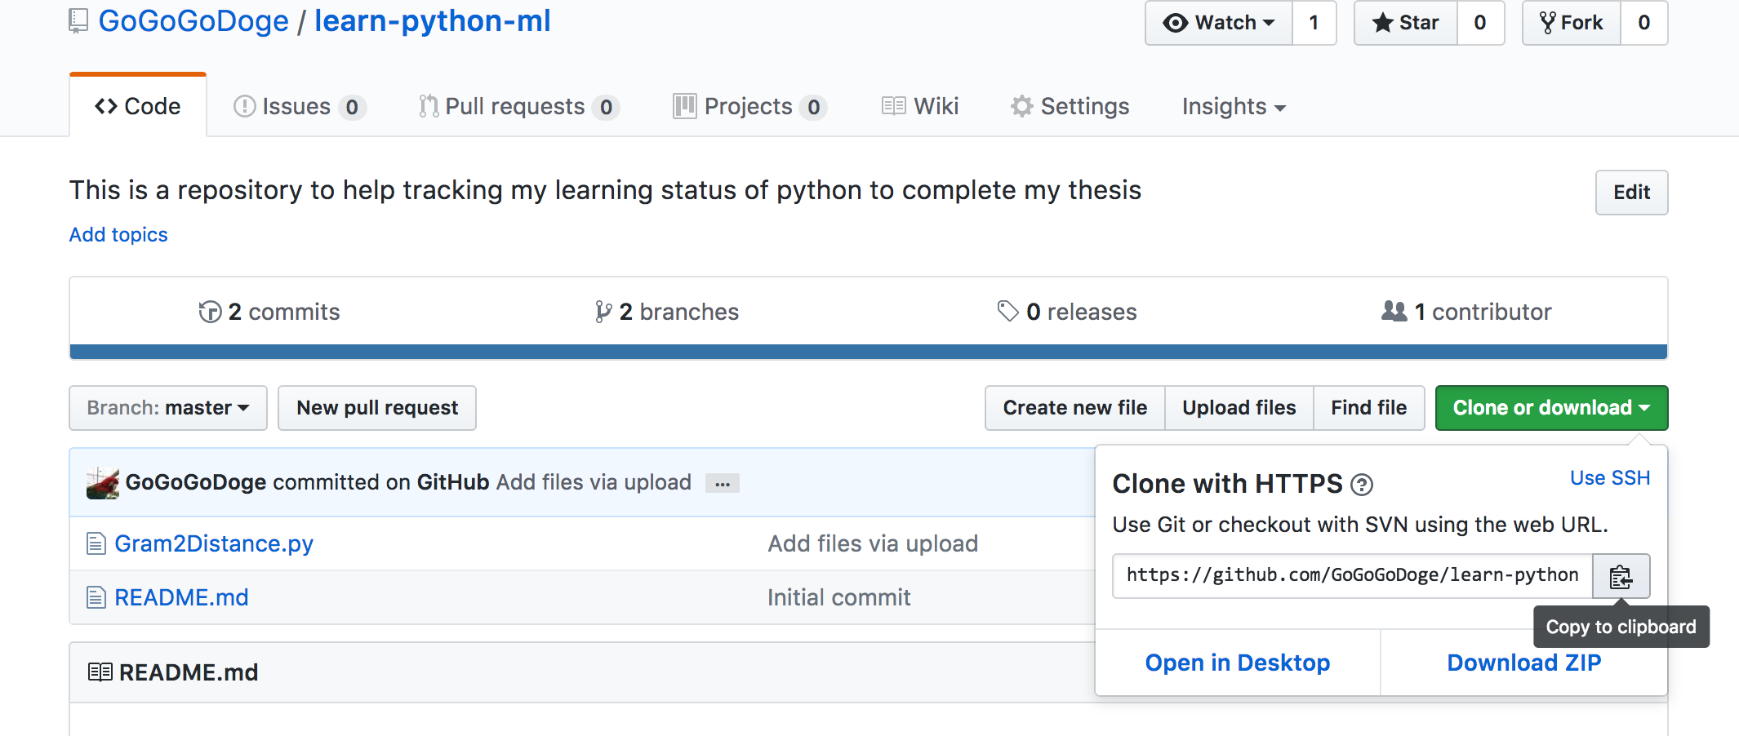
Task: Fork the repository
Action: pyautogui.click(x=1572, y=23)
